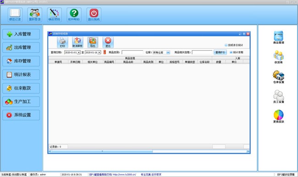Image resolution: width=298 pixels, height=177 pixels.
Task: Open the start date 2020-01-01 dropdown
Action: [79, 52]
